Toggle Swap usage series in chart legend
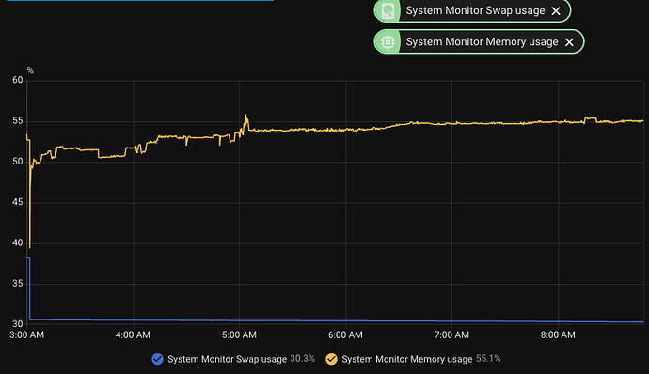Viewport: 649px width, 374px height. [x=157, y=359]
